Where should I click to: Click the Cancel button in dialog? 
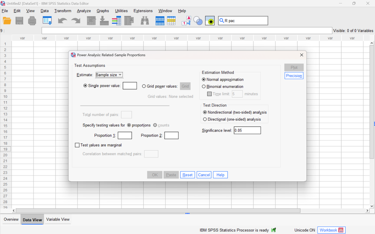(x=204, y=175)
